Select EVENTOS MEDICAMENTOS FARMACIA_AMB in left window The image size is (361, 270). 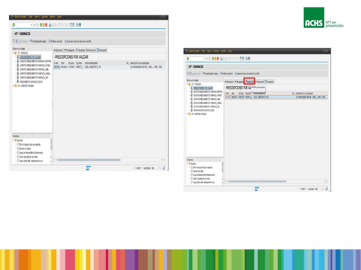coord(34,70)
